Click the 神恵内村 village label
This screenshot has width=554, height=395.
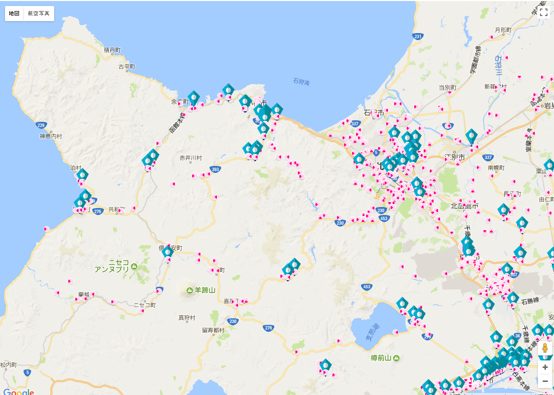click(51, 136)
